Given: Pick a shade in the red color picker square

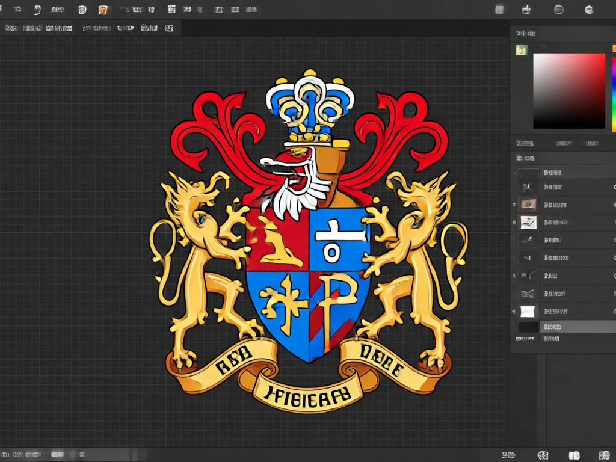Looking at the screenshot, I should click(x=569, y=91).
